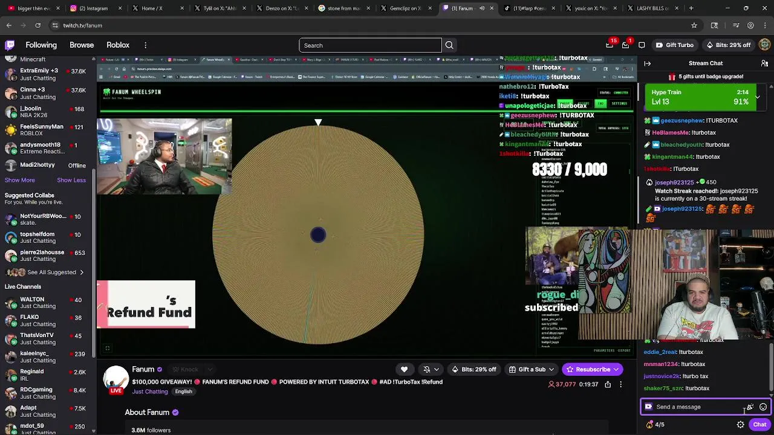
Task: Click joseph923125 username in chat
Action: [682, 209]
